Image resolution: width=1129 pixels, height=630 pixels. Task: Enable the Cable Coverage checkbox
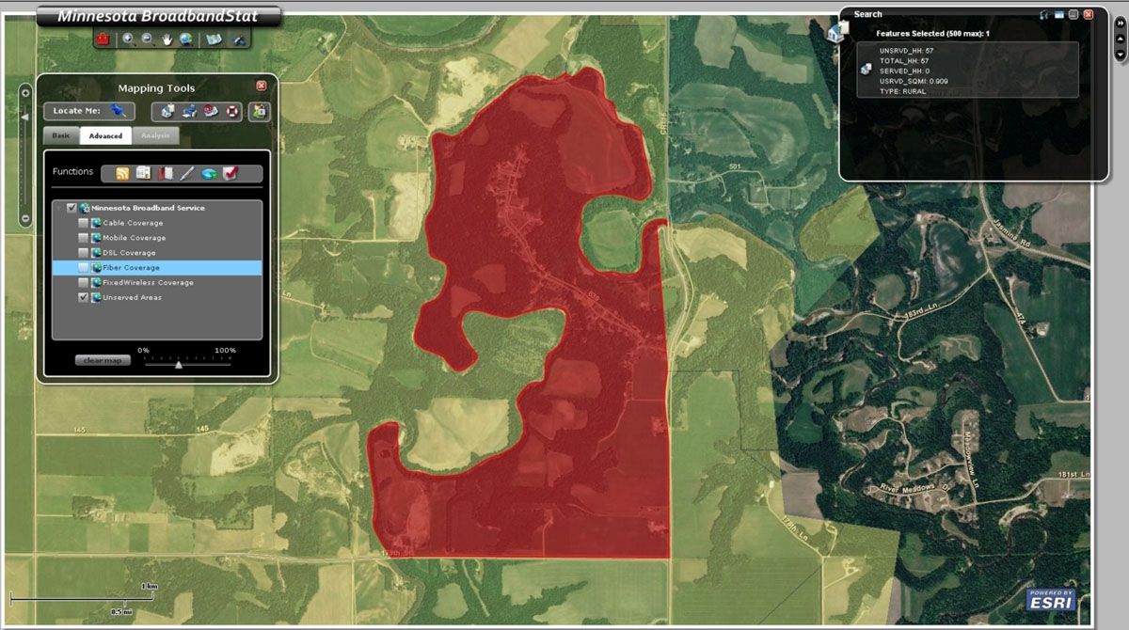[x=83, y=223]
